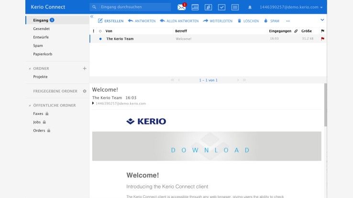Viewport: 353px width, 198px height.
Task: Click the plus icon to add folder
Action: pyautogui.click(x=85, y=68)
